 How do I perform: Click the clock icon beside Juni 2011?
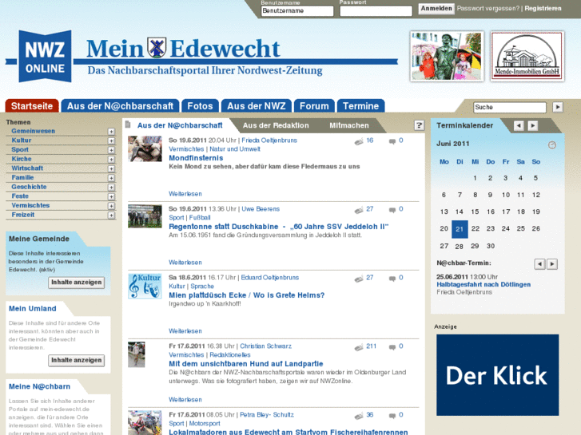click(x=552, y=144)
